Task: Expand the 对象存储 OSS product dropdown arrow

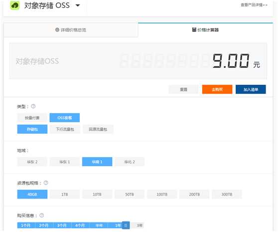Action: point(78,5)
